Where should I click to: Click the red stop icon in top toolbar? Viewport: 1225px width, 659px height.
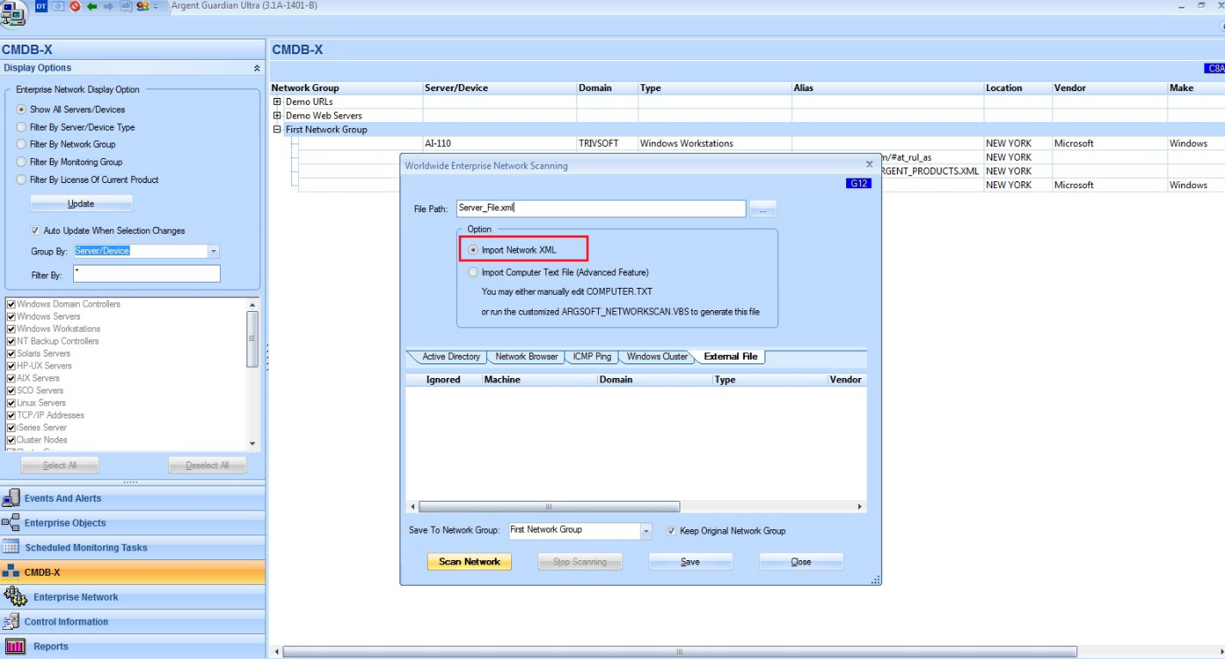pos(75,6)
